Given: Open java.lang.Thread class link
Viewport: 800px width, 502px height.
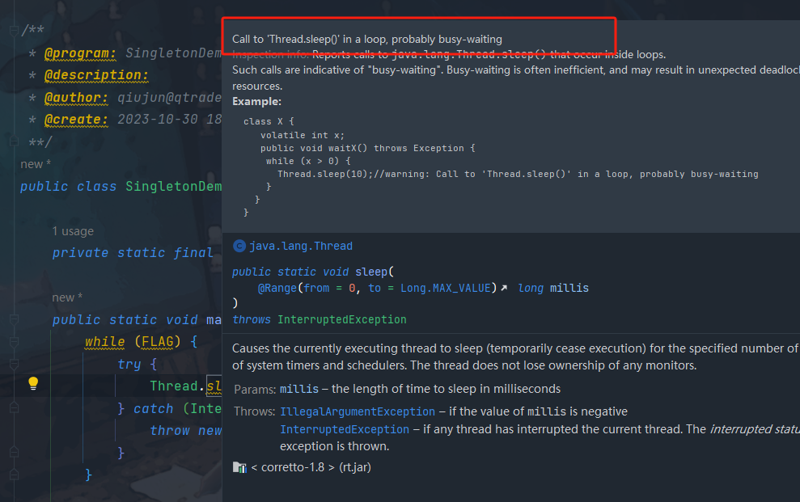Looking at the screenshot, I should pos(301,247).
